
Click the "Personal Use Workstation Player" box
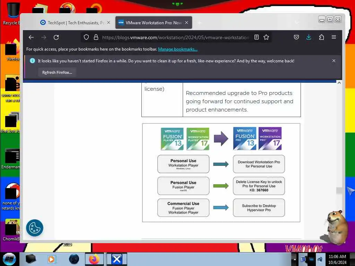(x=183, y=164)
